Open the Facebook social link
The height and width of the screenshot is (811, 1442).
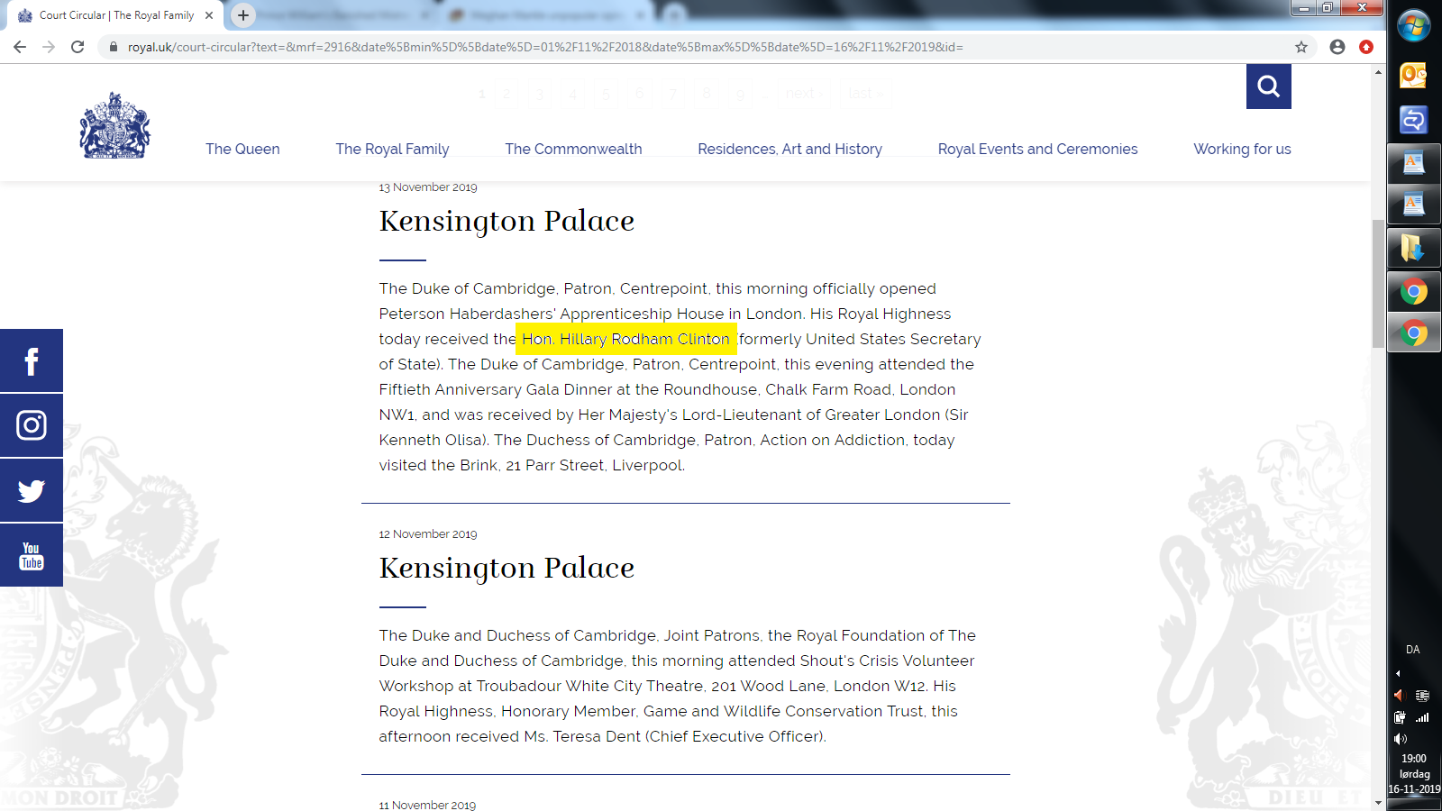[32, 360]
